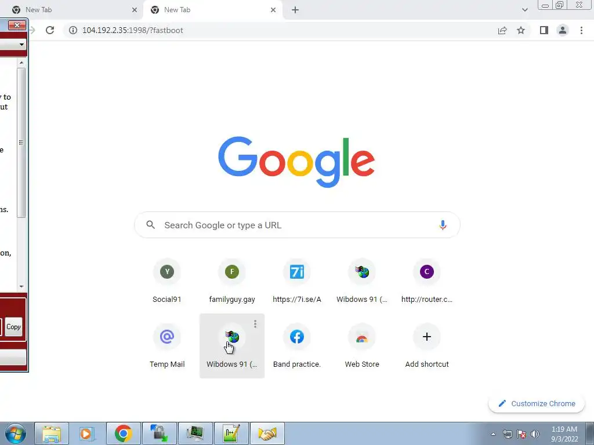Click the site information icon in address bar
594x445 pixels.
73,30
